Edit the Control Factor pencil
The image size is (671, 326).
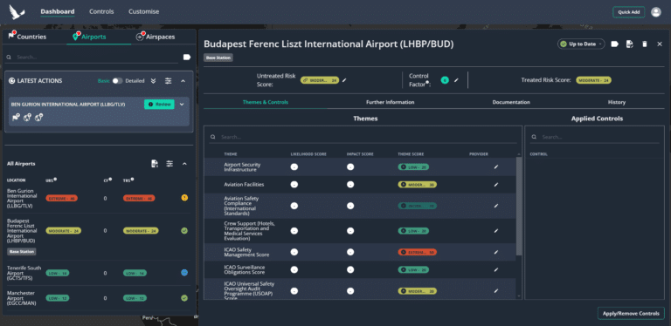(456, 80)
